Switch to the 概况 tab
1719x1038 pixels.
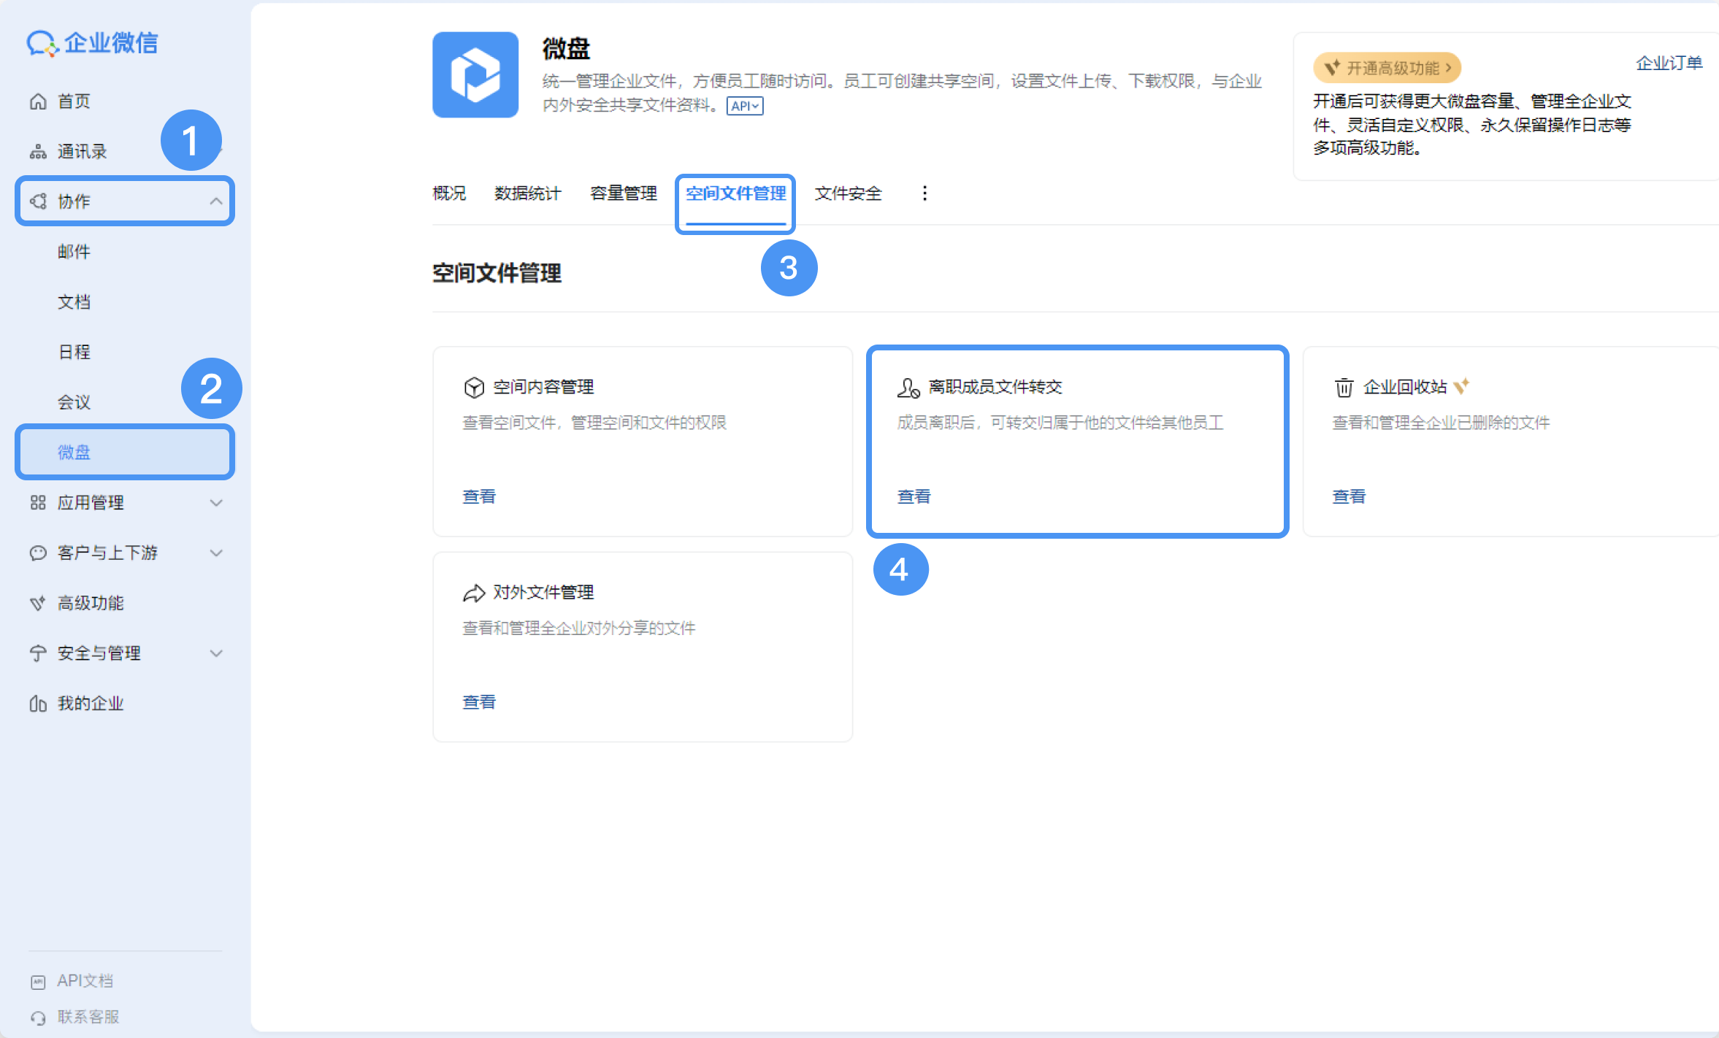pyautogui.click(x=449, y=193)
